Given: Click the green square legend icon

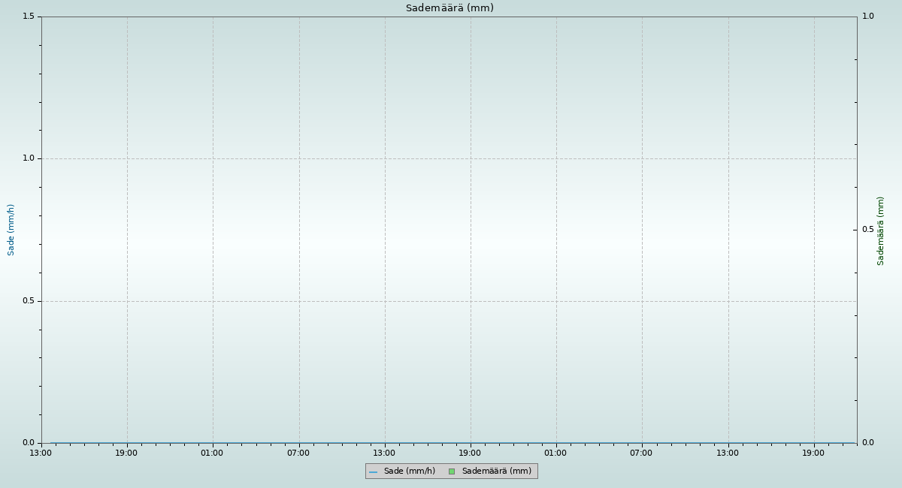Looking at the screenshot, I should [452, 472].
